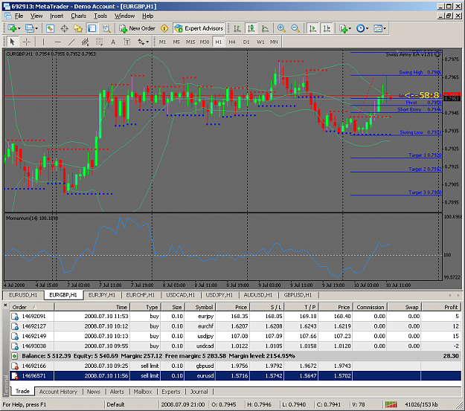Sort by the Symbol column header
465x411 pixels.
(200, 307)
